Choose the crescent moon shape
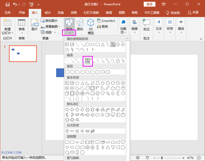This screenshot has width=205, height=161. 118,93
